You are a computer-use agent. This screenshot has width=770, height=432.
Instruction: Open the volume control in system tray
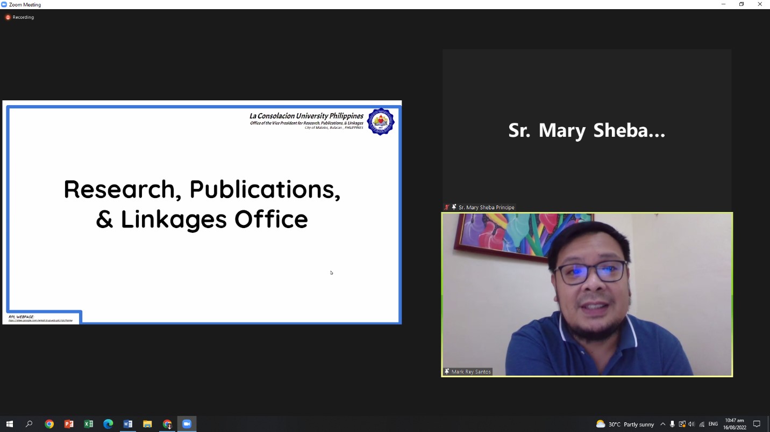[691, 424]
